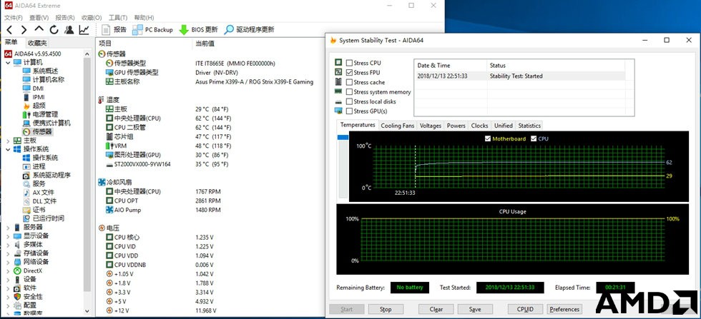Click the tree panel scrollbar down arrow
701x319 pixels.
coord(87,311)
